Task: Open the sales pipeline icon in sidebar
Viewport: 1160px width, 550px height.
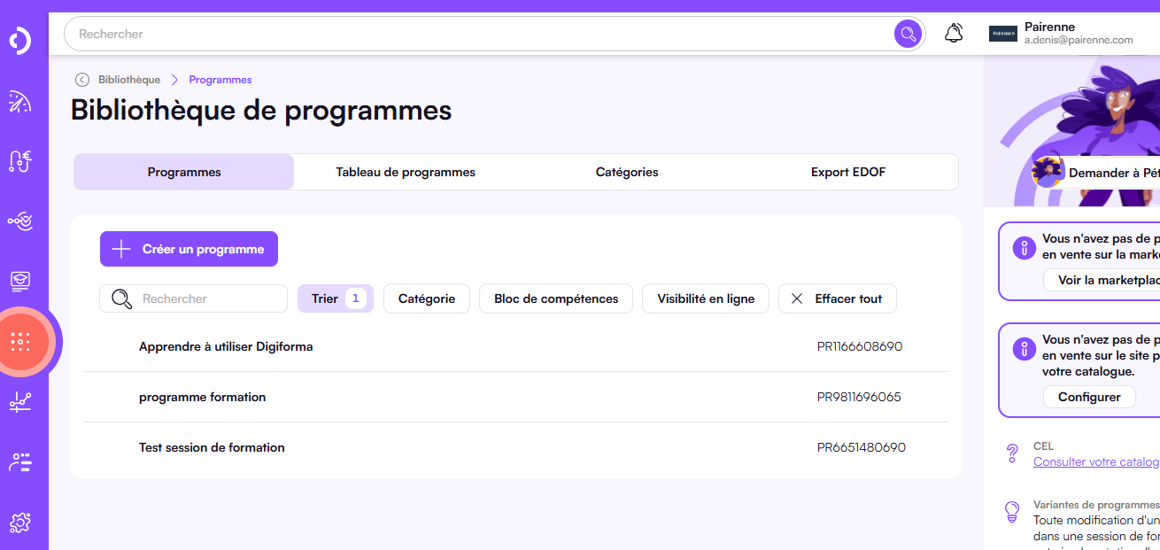Action: click(19, 221)
